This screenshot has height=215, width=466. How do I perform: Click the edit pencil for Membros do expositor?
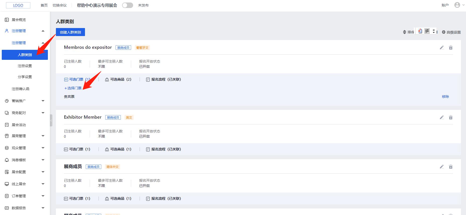442,48
